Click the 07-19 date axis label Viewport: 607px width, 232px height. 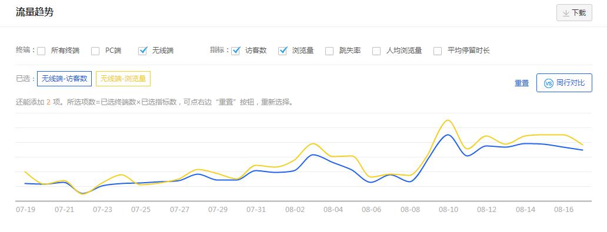(x=25, y=210)
